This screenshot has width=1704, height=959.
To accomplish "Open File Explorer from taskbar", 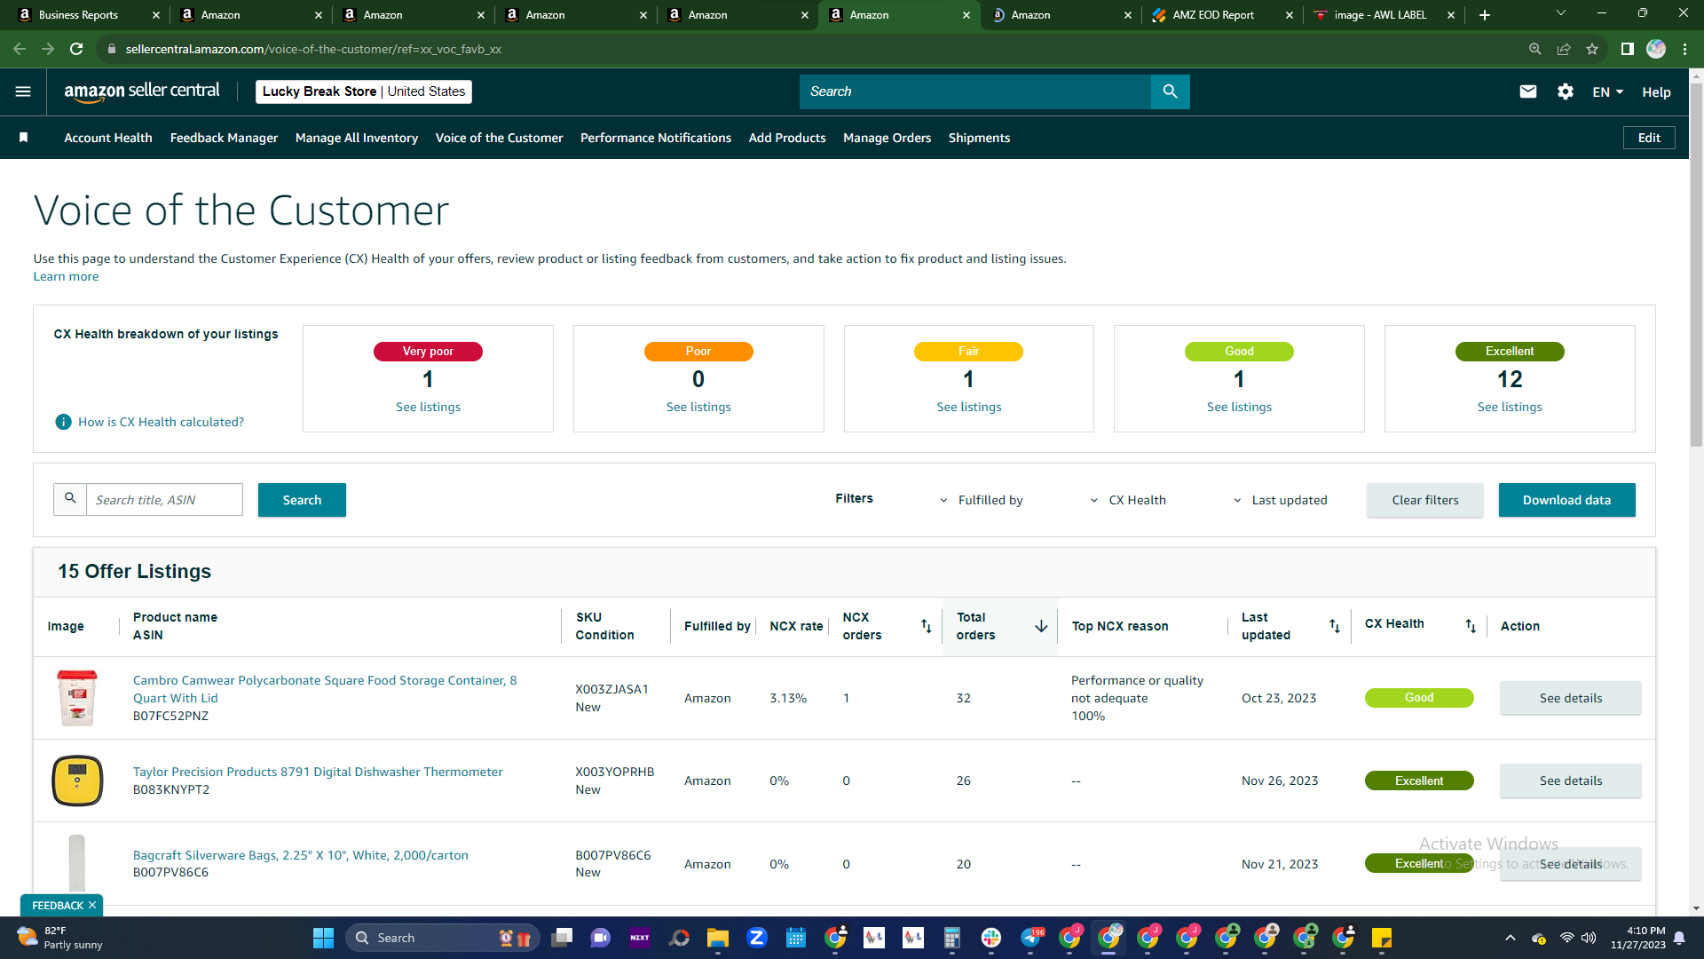I will [x=717, y=938].
